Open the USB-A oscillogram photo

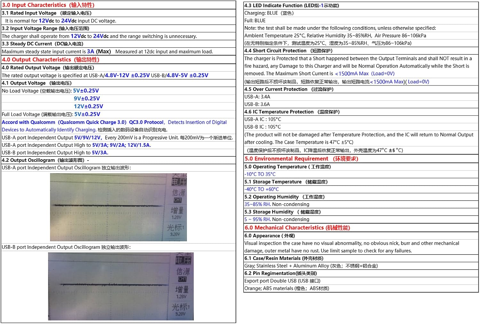coord(118,207)
